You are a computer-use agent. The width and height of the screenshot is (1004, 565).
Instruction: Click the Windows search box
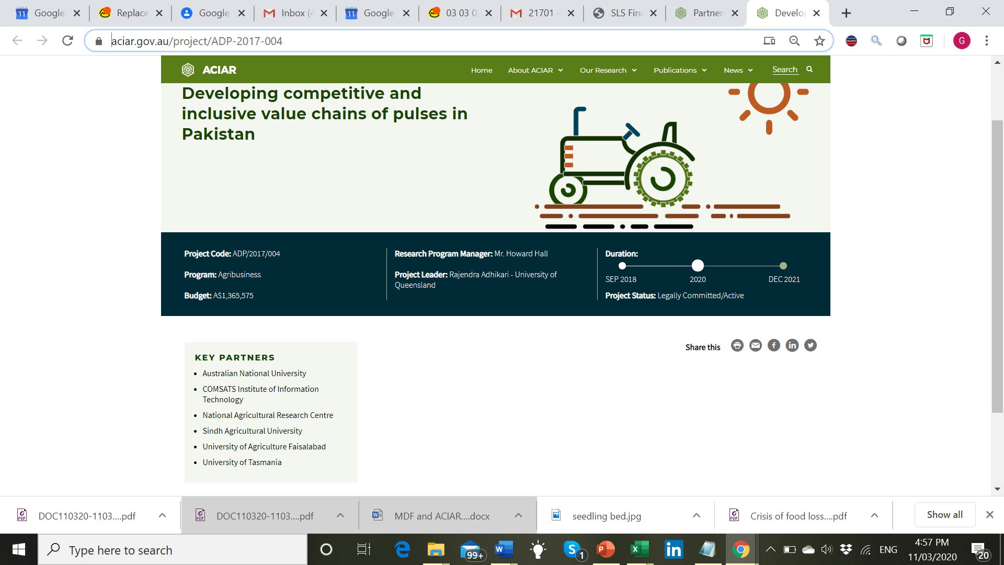(173, 549)
